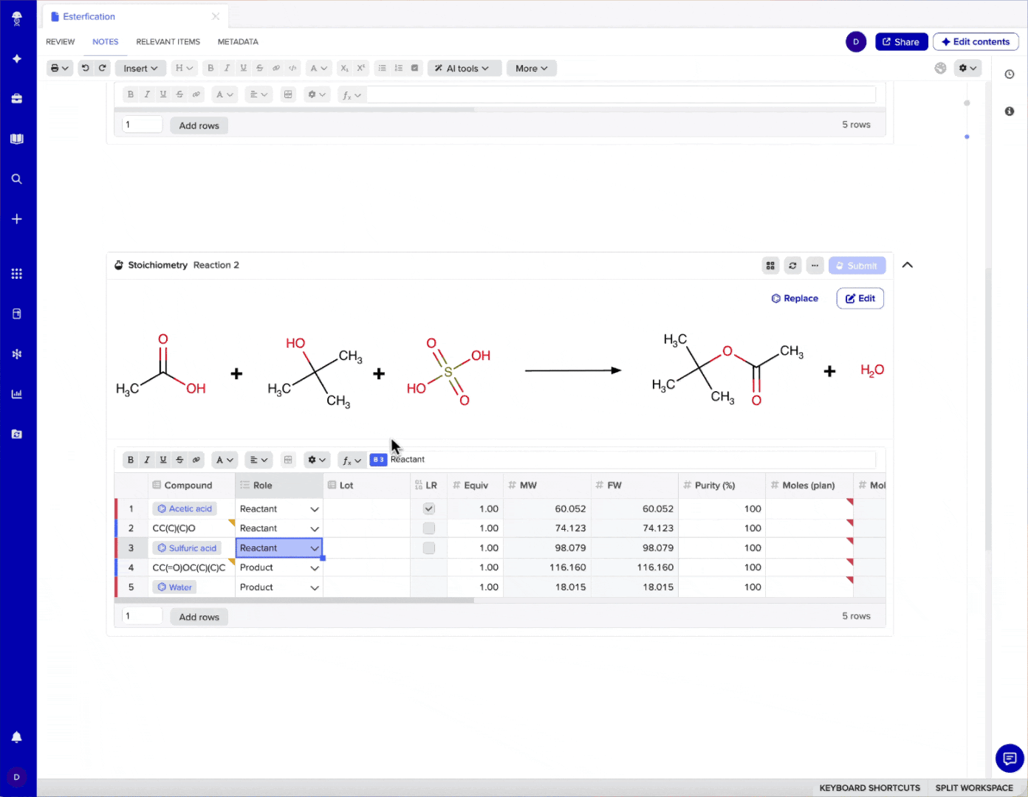Click Replace above the reaction scheme
Viewport: 1028px width, 797px height.
[795, 298]
